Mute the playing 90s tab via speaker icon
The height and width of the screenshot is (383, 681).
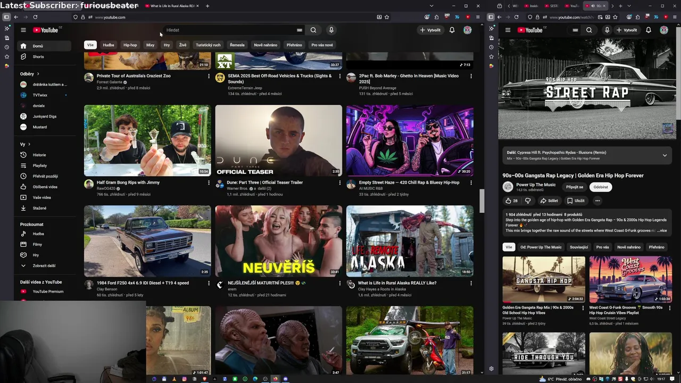coord(594,6)
